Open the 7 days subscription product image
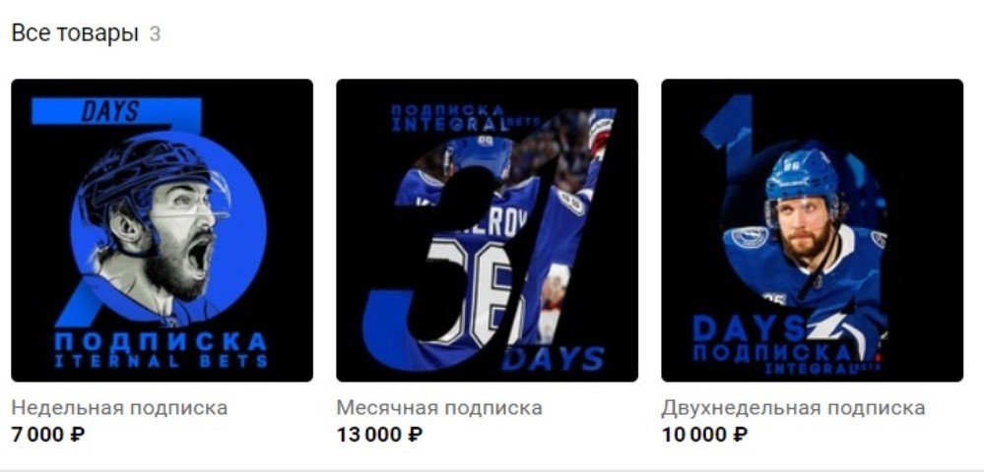Viewport: 984px width, 472px height. [162, 230]
